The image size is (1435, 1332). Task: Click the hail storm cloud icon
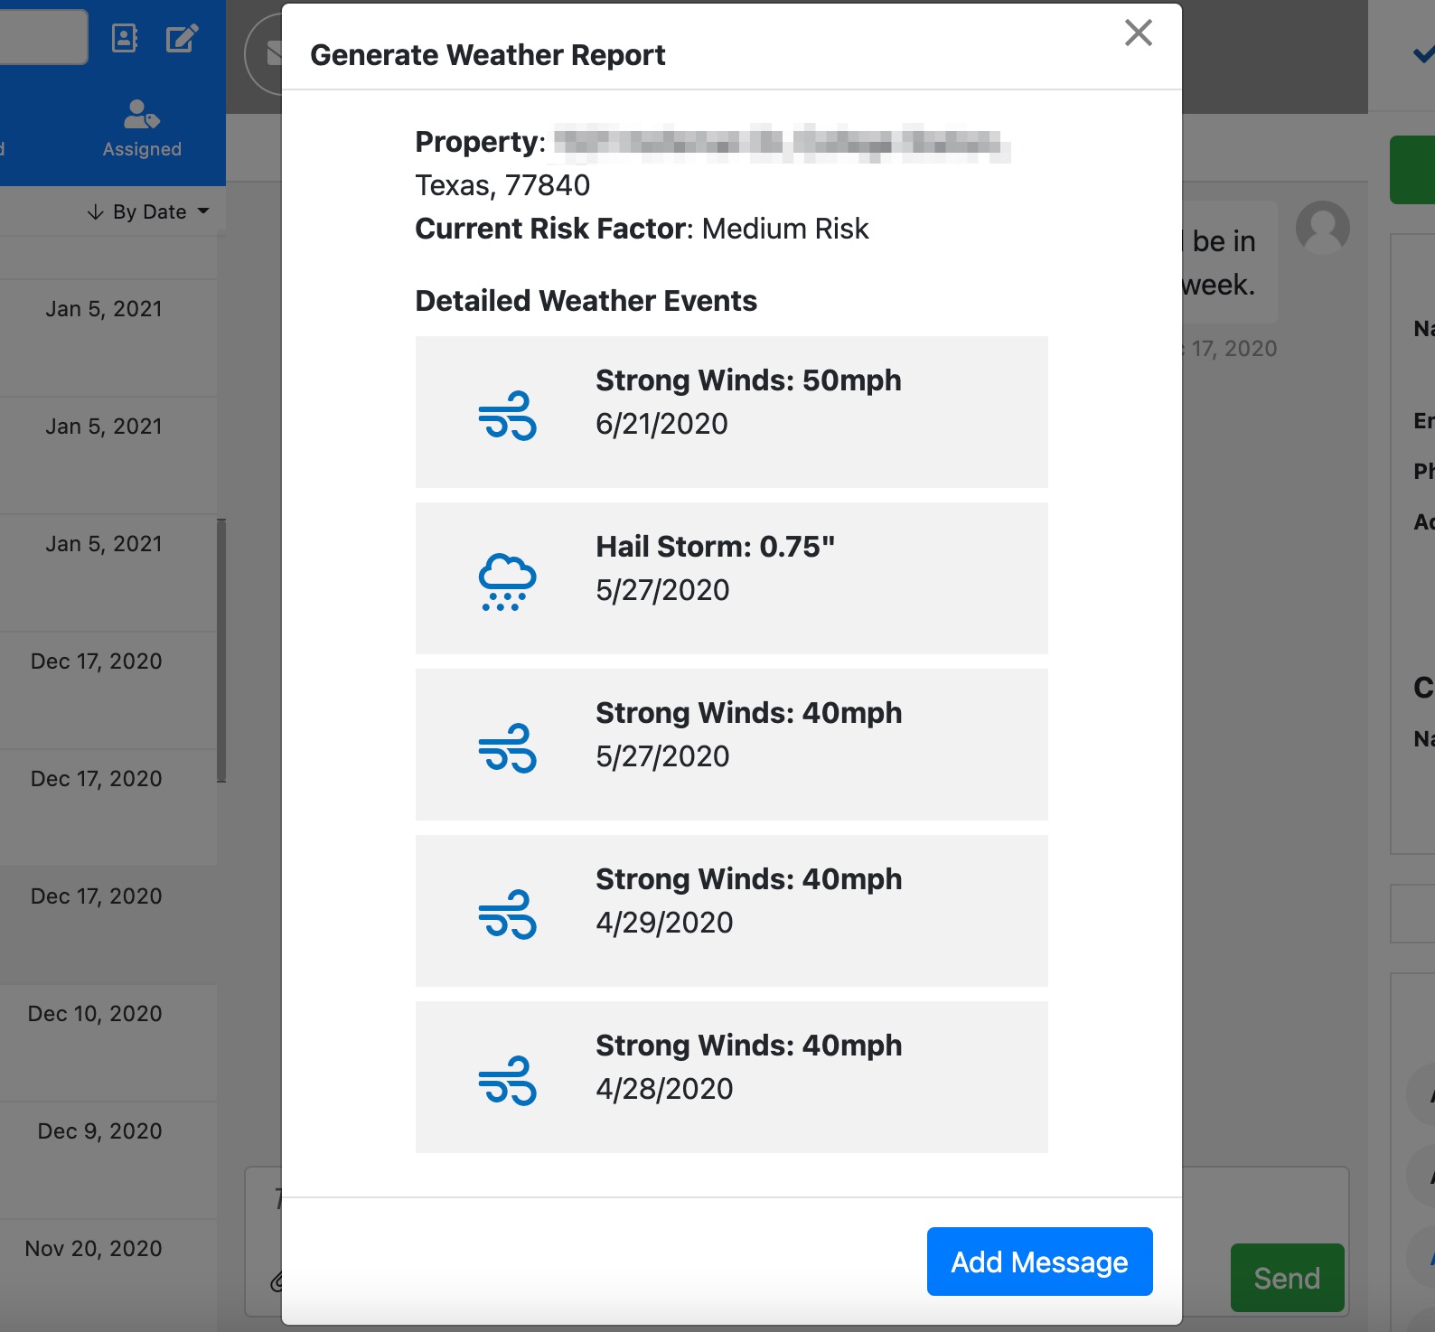pyautogui.click(x=507, y=581)
